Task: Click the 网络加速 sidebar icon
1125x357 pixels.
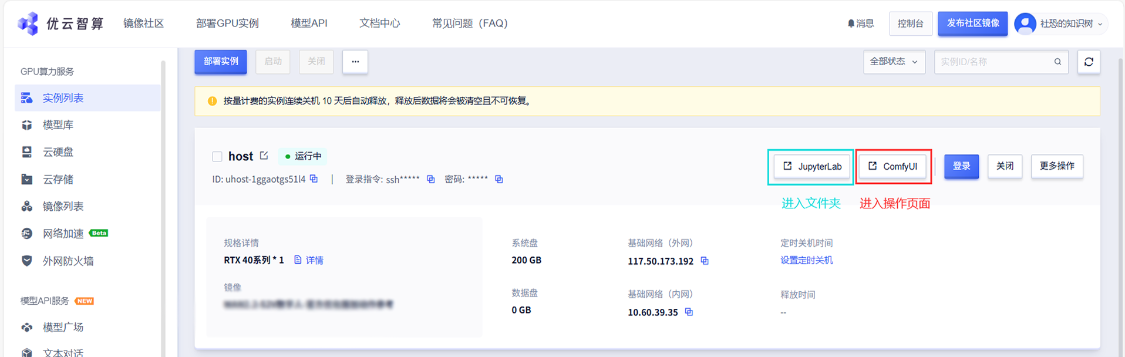Action: (27, 234)
